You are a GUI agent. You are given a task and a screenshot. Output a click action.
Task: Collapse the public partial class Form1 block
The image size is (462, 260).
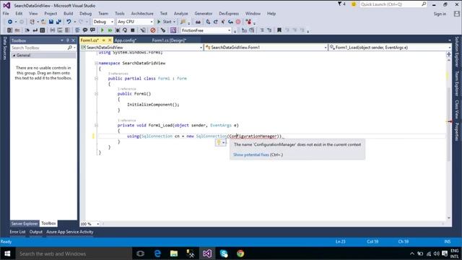(96, 79)
